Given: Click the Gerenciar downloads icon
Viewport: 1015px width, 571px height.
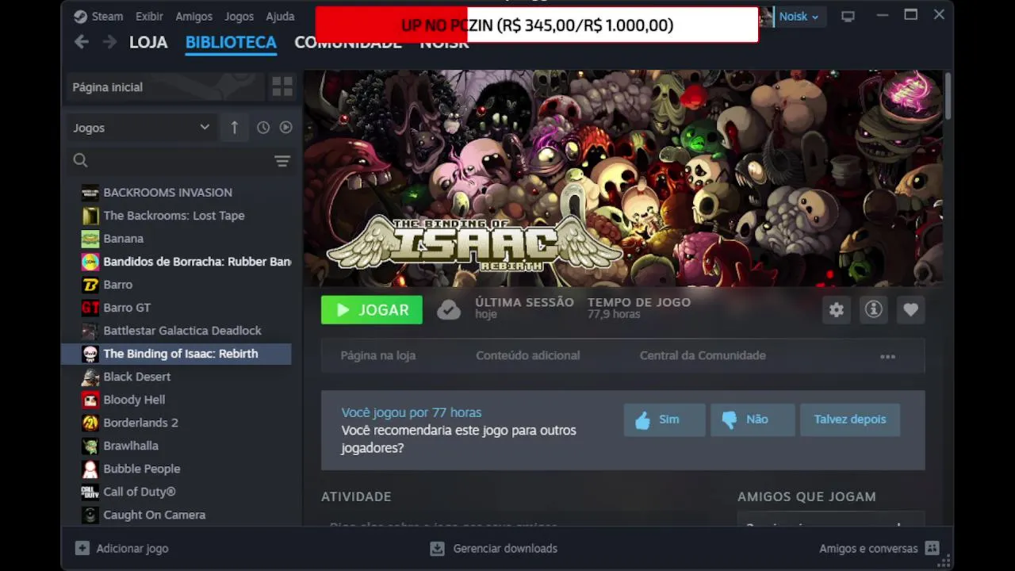Looking at the screenshot, I should coord(437,548).
